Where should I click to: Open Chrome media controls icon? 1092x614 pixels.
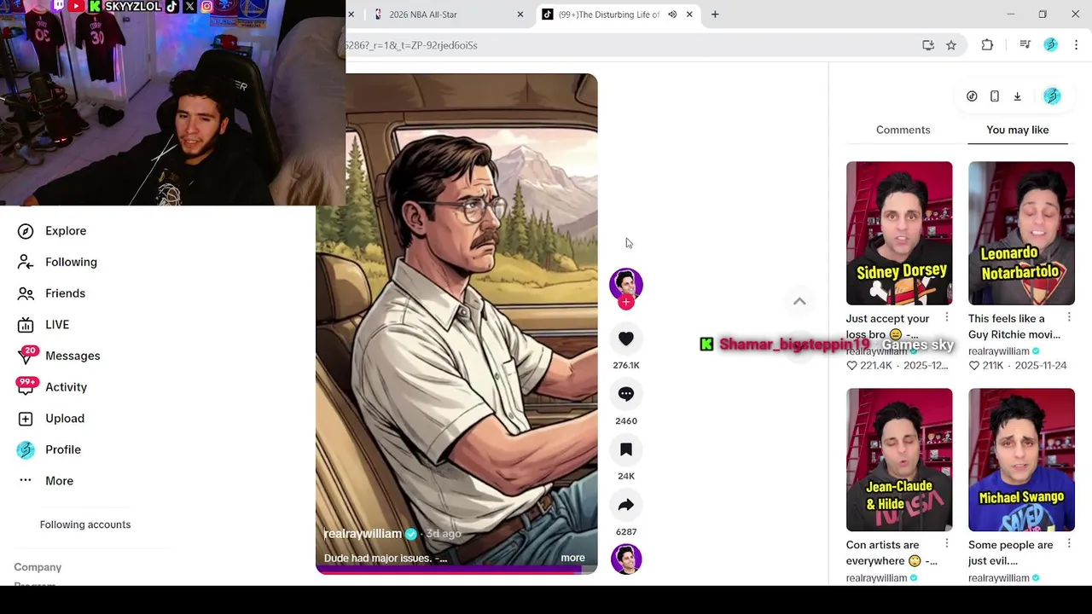pyautogui.click(x=1025, y=45)
